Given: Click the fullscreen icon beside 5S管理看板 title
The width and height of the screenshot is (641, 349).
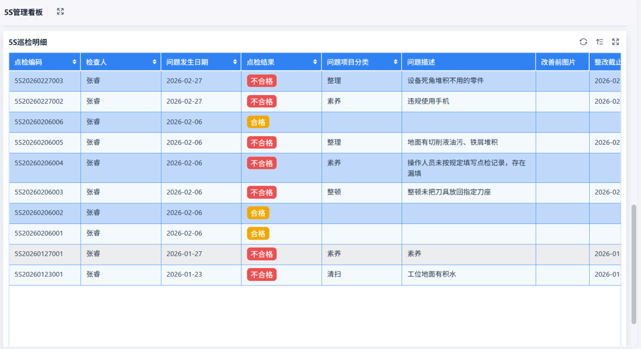Looking at the screenshot, I should (60, 12).
